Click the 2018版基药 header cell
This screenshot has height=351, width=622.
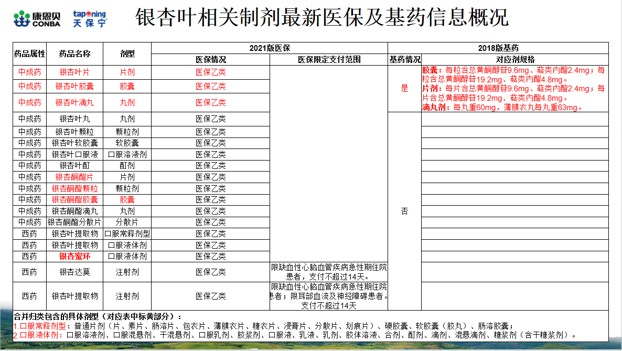[x=498, y=48]
